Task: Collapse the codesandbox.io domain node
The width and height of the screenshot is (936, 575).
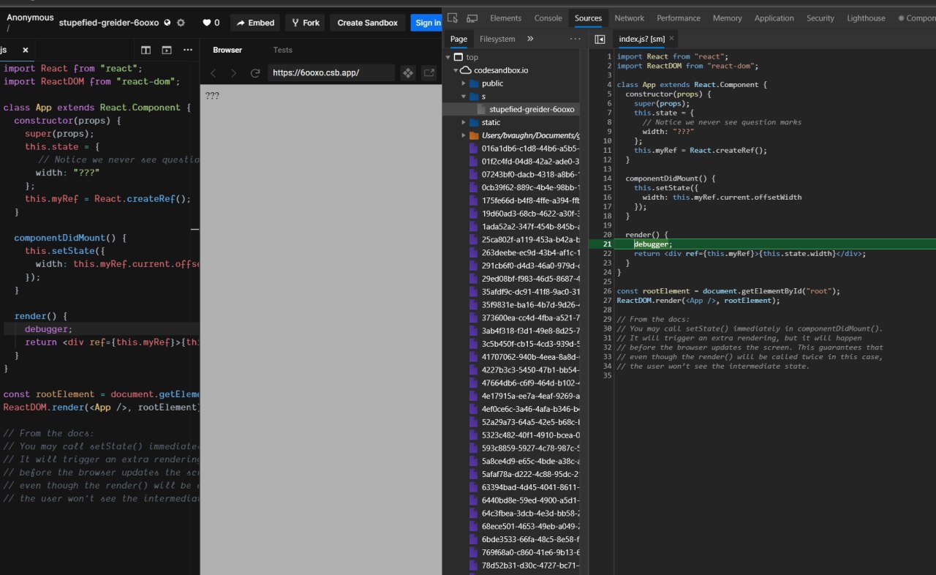Action: (x=457, y=70)
